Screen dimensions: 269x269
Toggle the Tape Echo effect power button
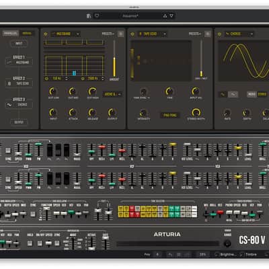tap(132, 34)
